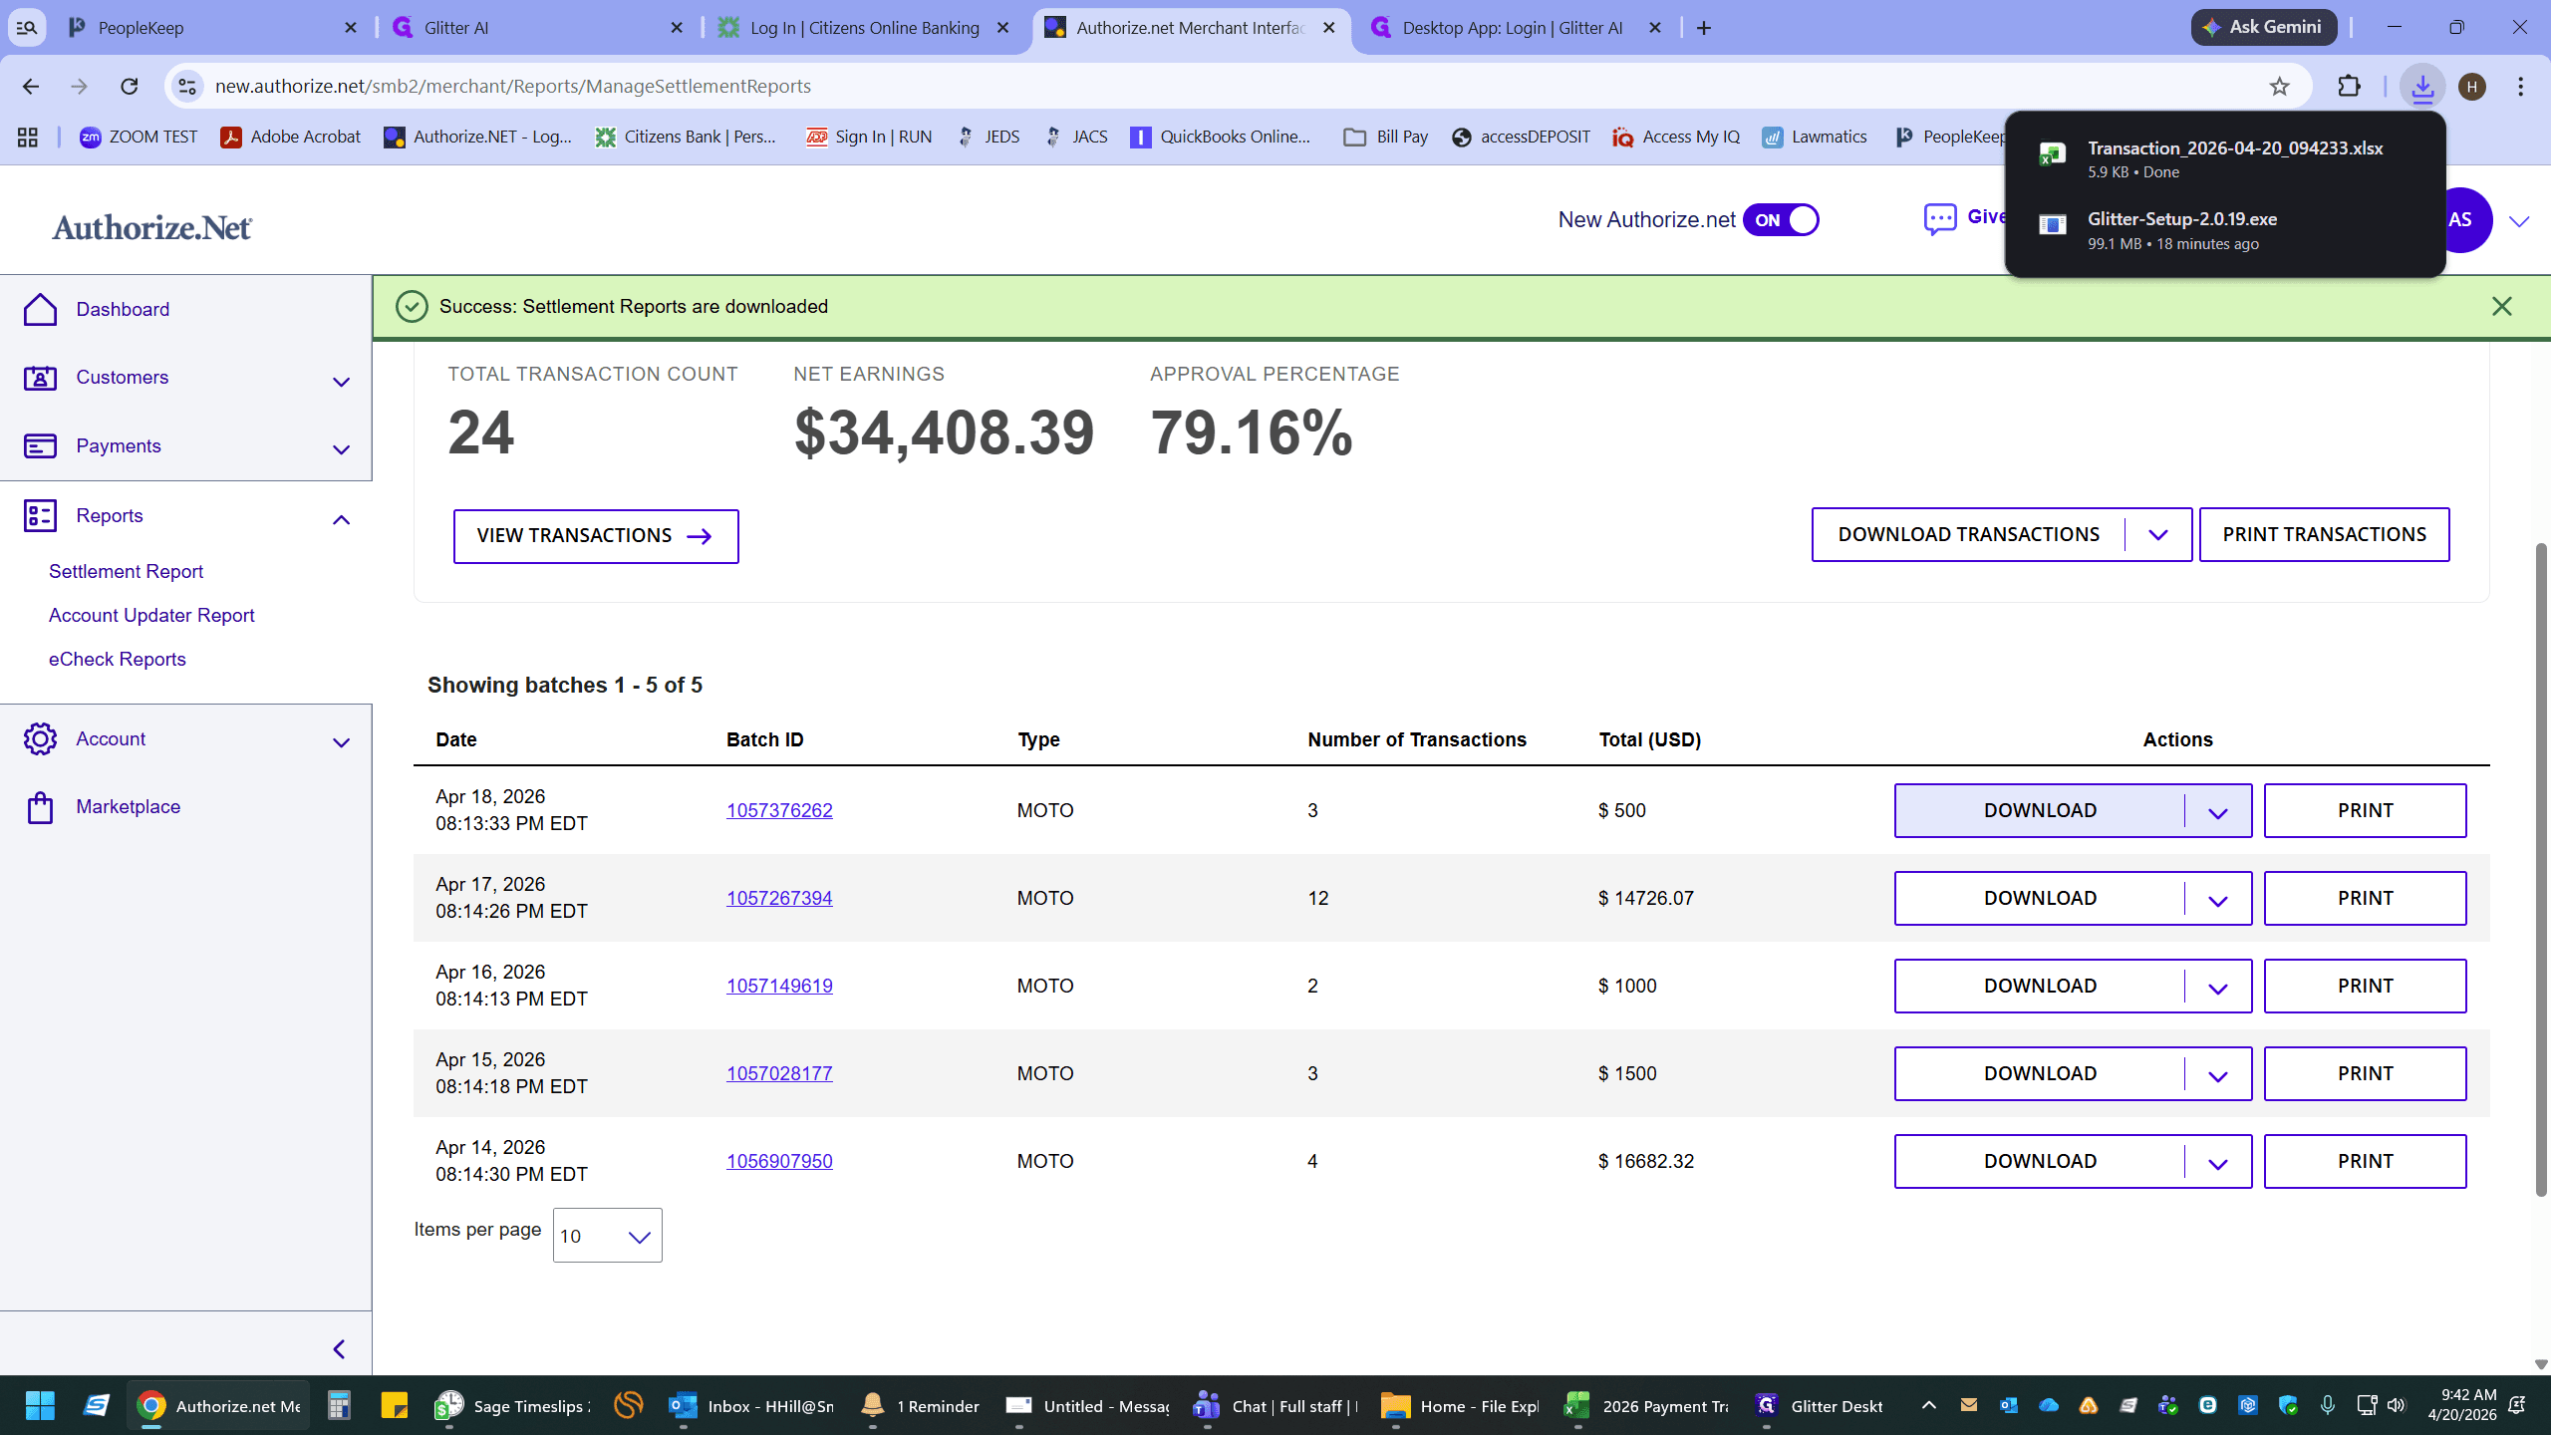The width and height of the screenshot is (2551, 1435).
Task: Reload the page
Action: click(x=129, y=87)
